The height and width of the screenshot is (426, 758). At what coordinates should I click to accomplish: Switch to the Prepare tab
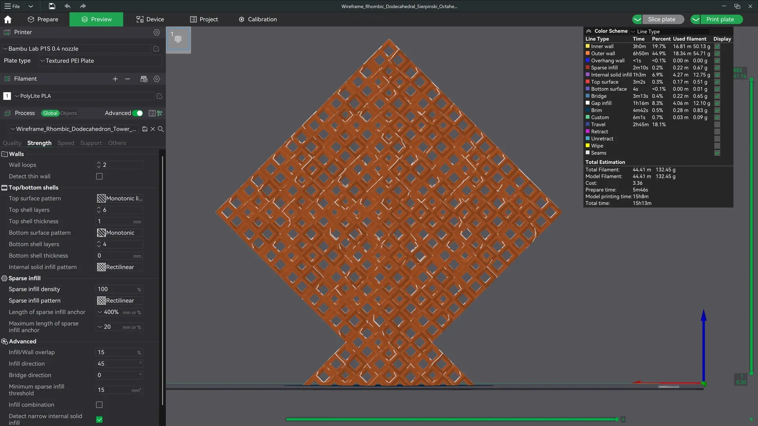coord(43,19)
